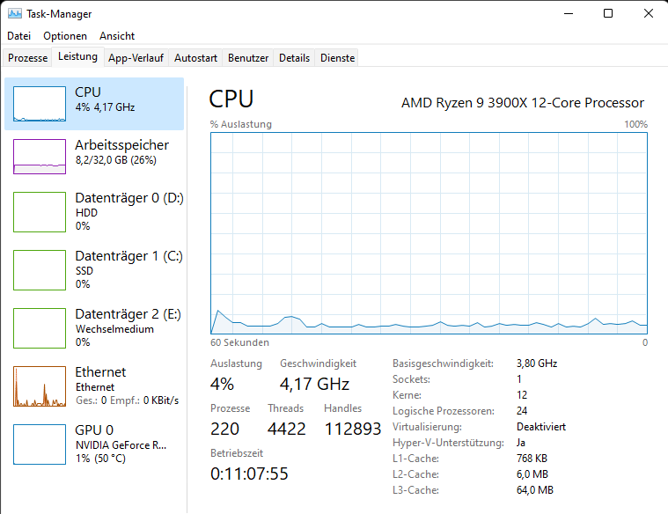Switch to the Benutzer tab
Viewport: 668px width, 514px height.
(248, 58)
